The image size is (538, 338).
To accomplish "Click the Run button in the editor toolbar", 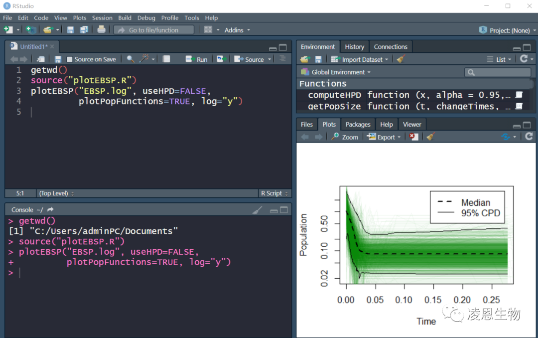I will click(x=197, y=59).
